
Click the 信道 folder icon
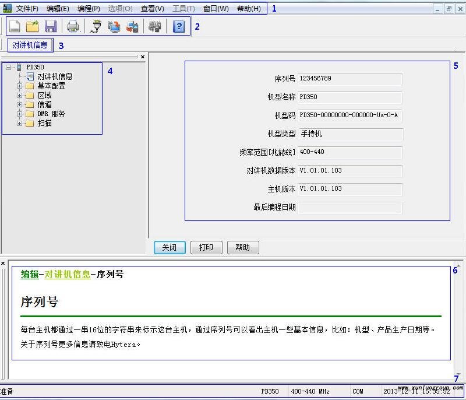pyautogui.click(x=30, y=105)
